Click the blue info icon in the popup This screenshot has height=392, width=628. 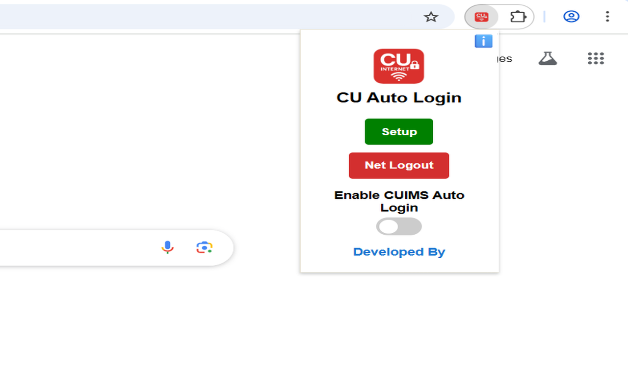483,41
